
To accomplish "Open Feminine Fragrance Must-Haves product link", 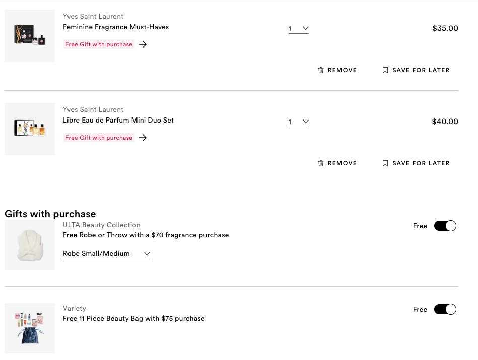I will (x=116, y=27).
